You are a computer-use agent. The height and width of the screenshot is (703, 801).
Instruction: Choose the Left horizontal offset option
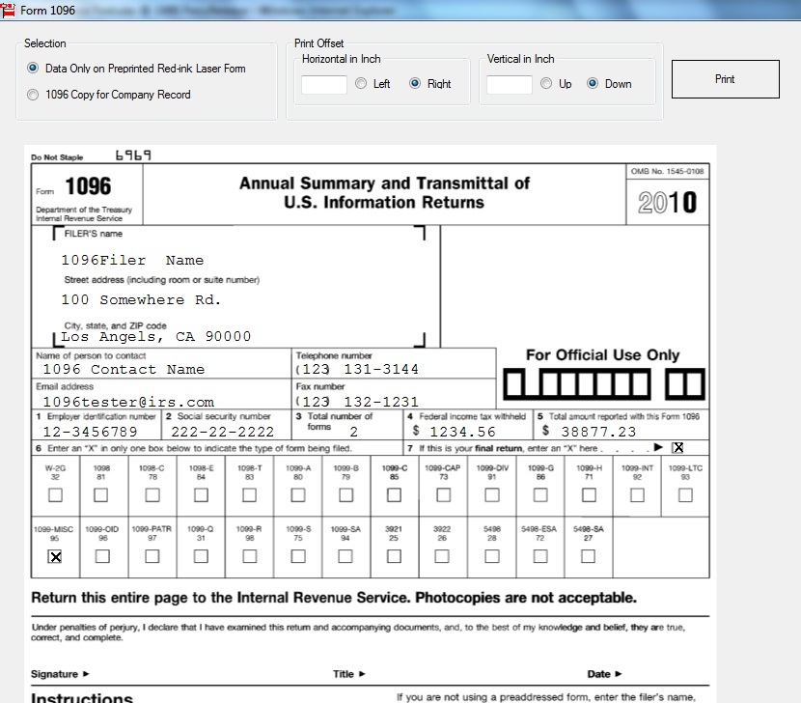click(361, 84)
